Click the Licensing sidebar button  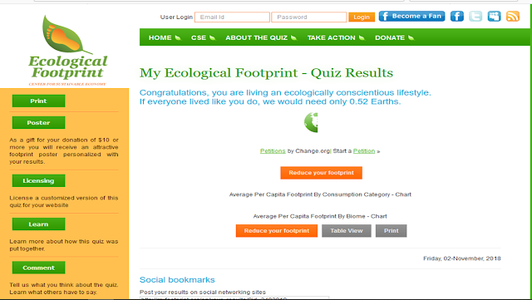(39, 181)
